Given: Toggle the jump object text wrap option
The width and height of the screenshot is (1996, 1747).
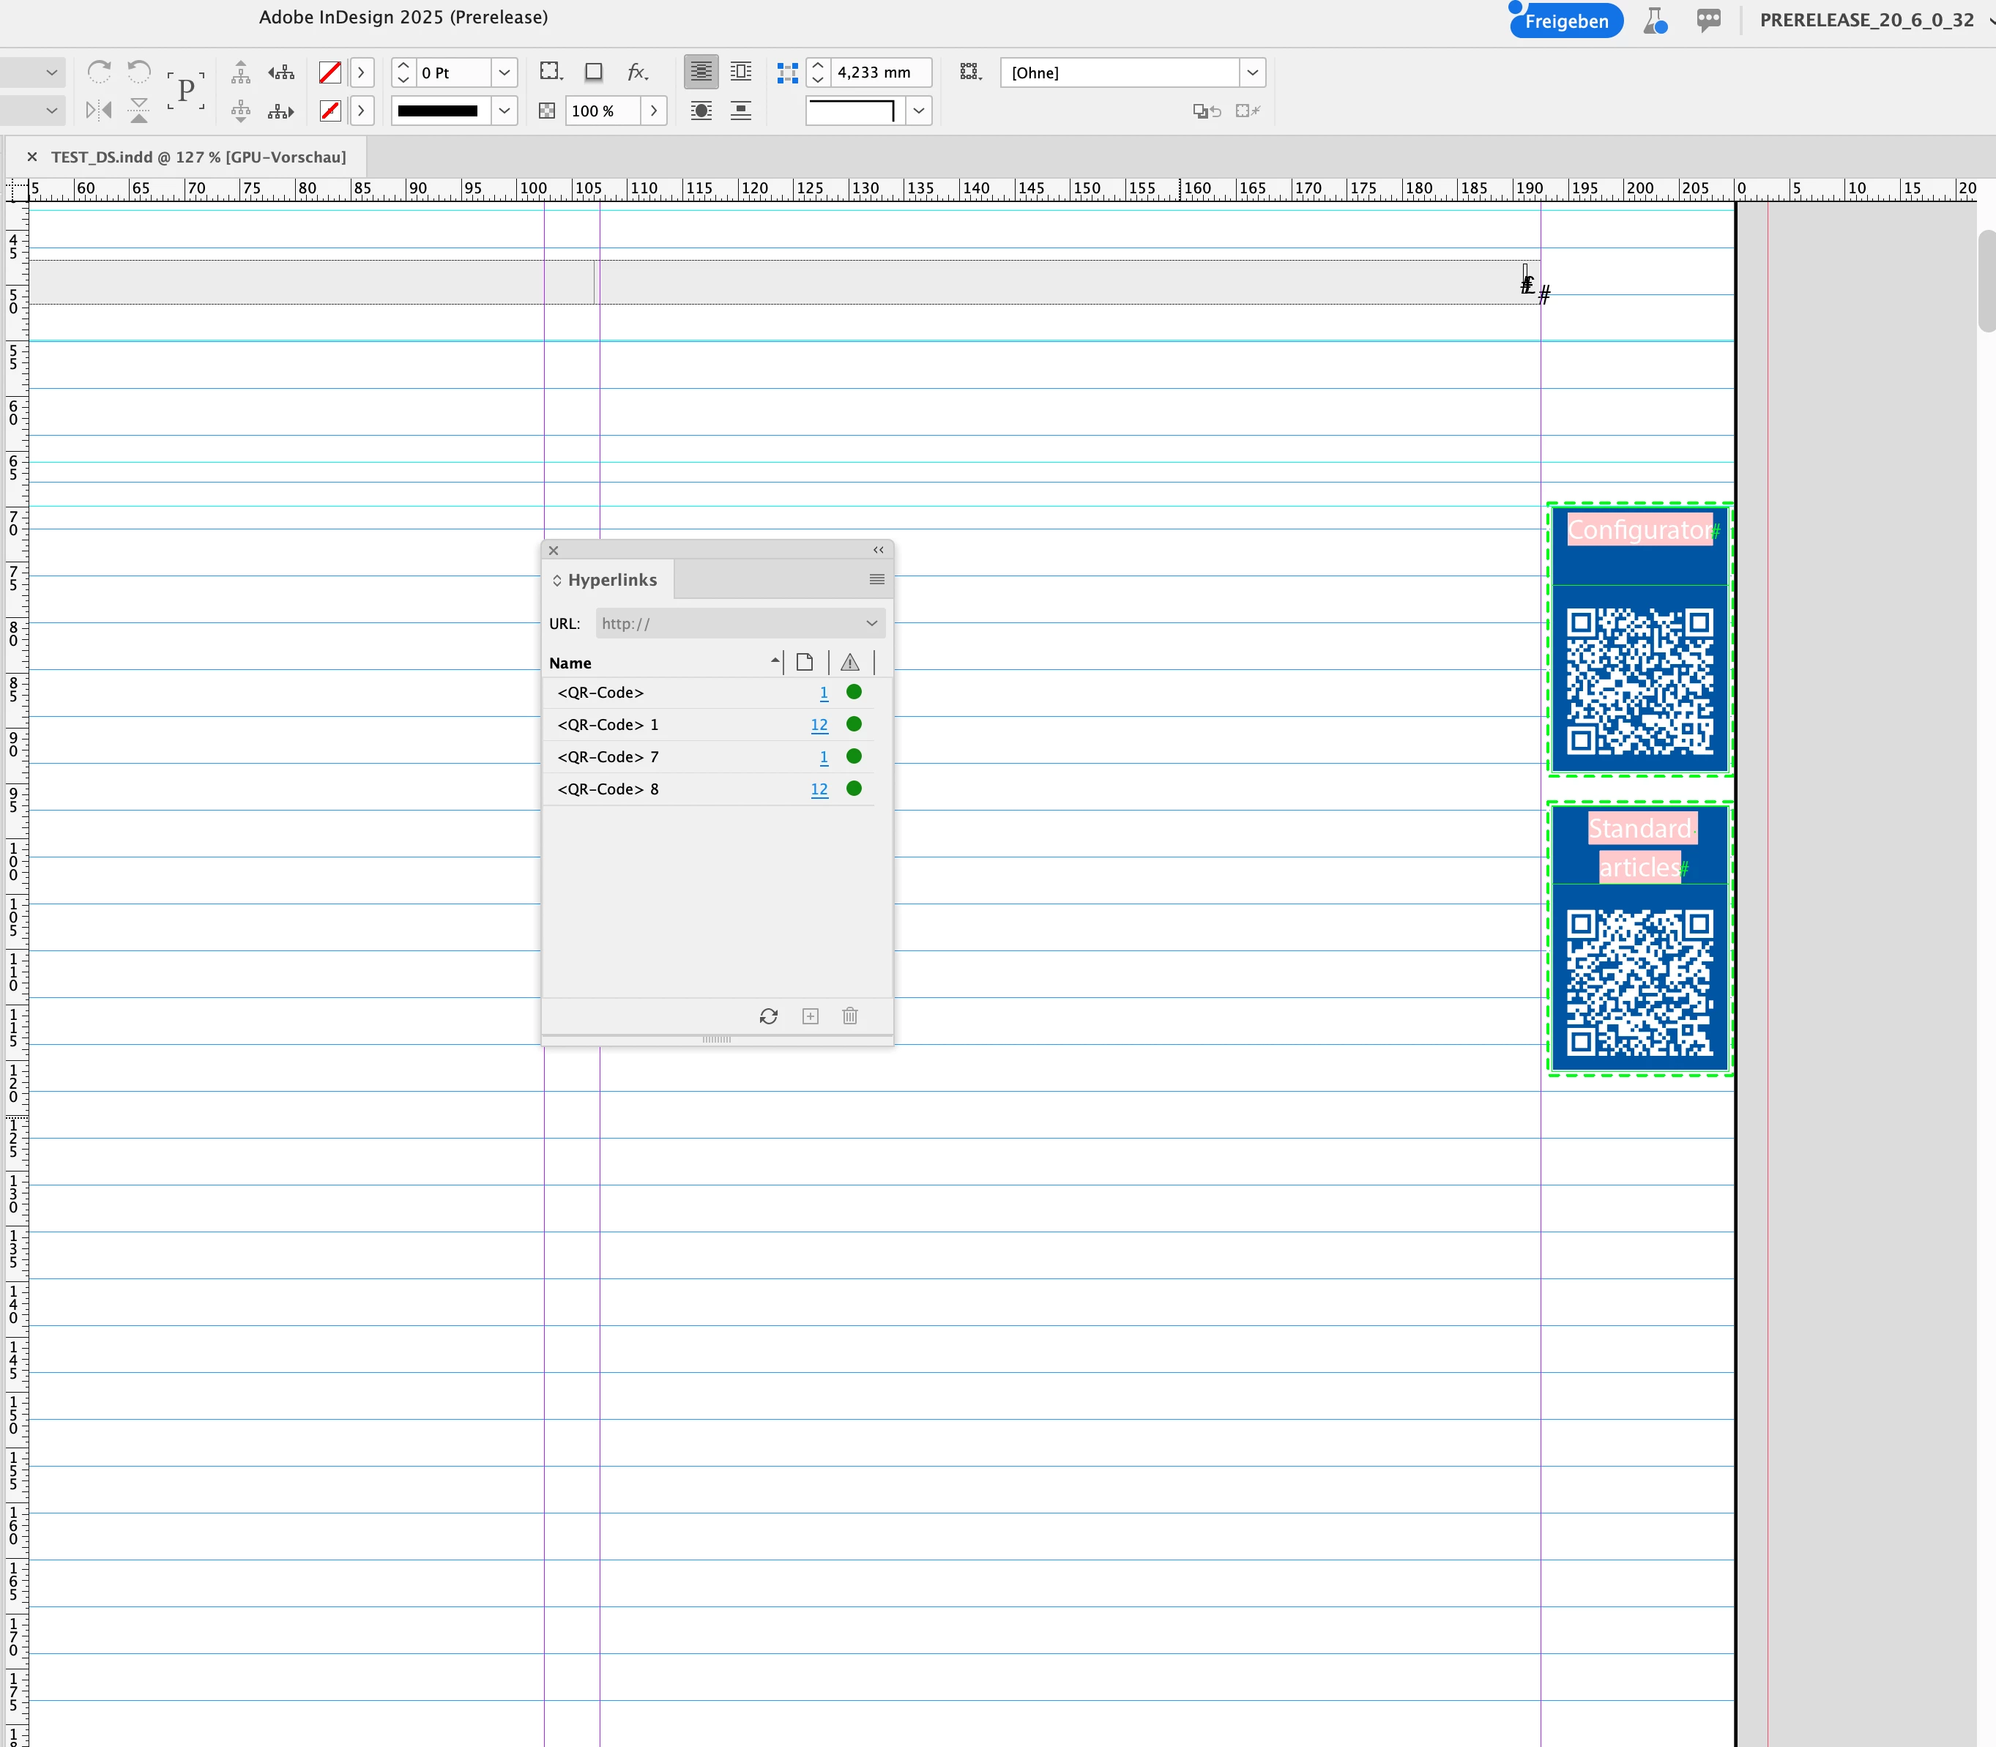Looking at the screenshot, I should pos(741,110).
